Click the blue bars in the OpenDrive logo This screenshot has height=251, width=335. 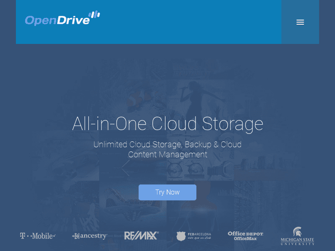(x=95, y=14)
